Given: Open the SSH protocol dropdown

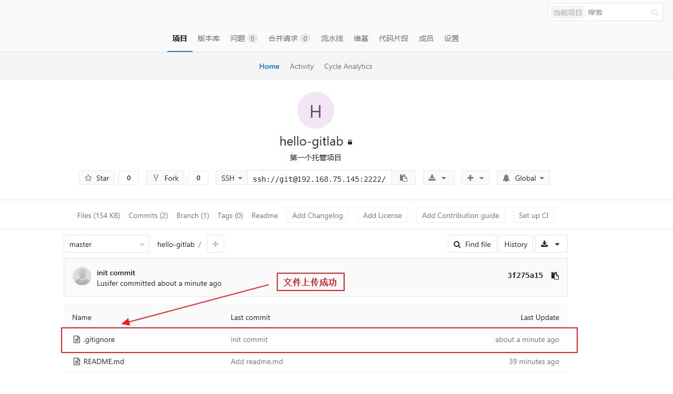Looking at the screenshot, I should click(232, 178).
